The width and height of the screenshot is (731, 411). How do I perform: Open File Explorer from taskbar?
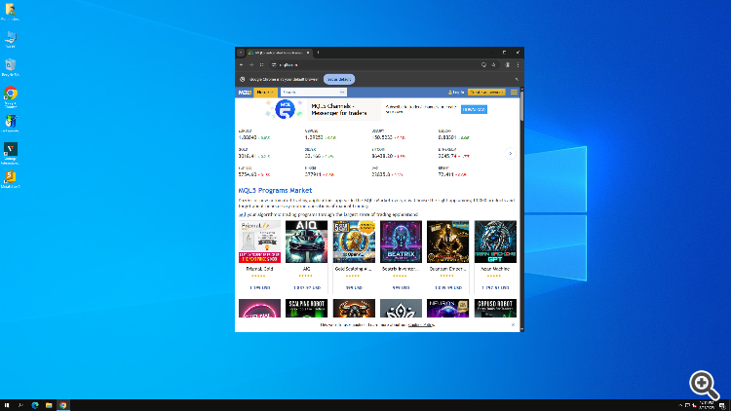point(49,405)
